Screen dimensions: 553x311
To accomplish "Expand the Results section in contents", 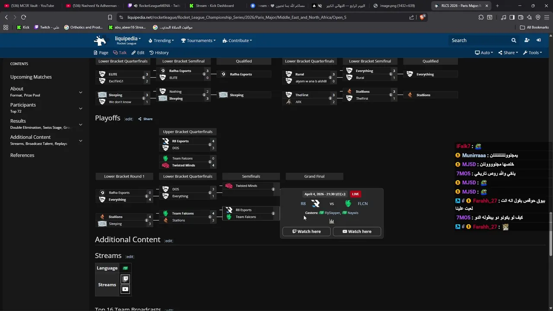I will (x=80, y=124).
